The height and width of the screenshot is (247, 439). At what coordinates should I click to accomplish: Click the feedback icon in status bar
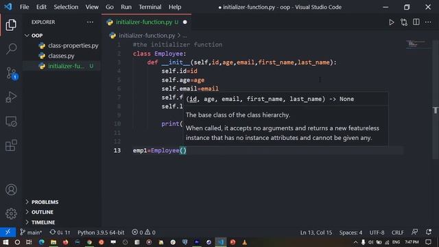[x=414, y=232]
